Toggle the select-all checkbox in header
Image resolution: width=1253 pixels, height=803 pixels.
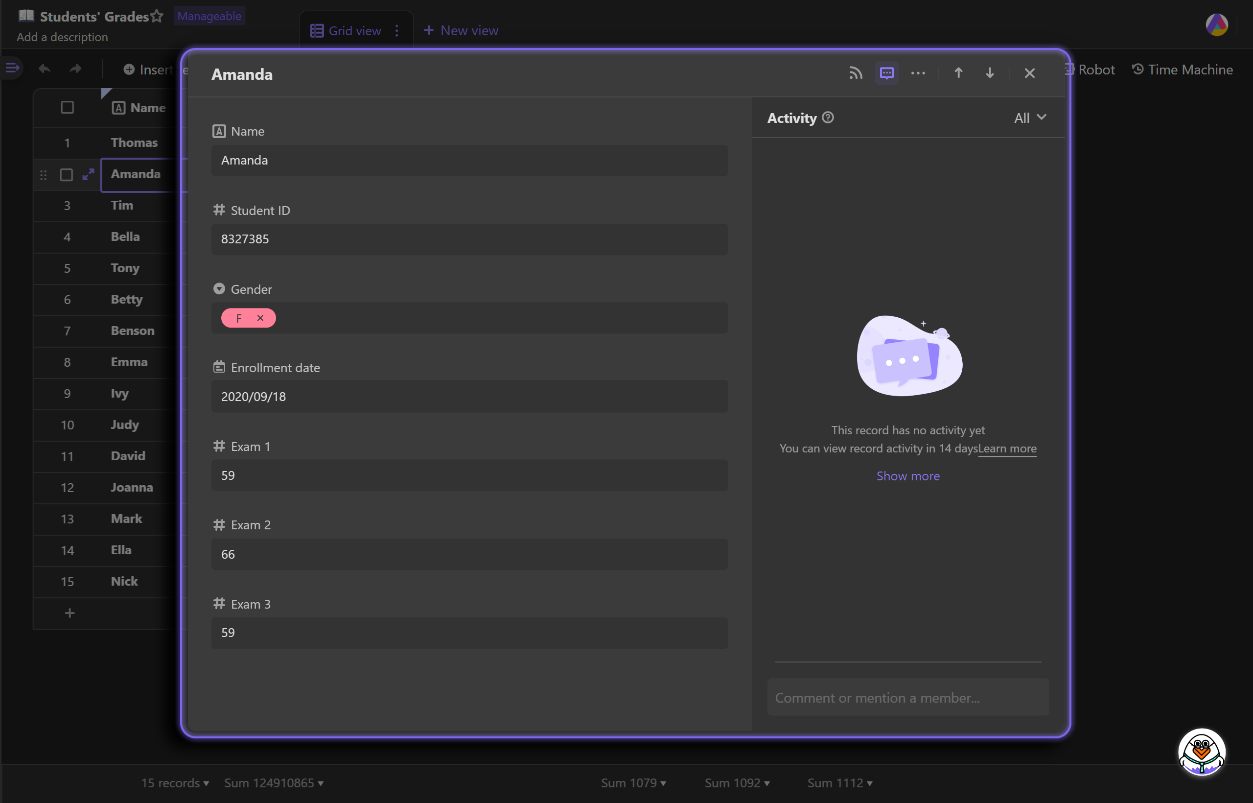[67, 107]
